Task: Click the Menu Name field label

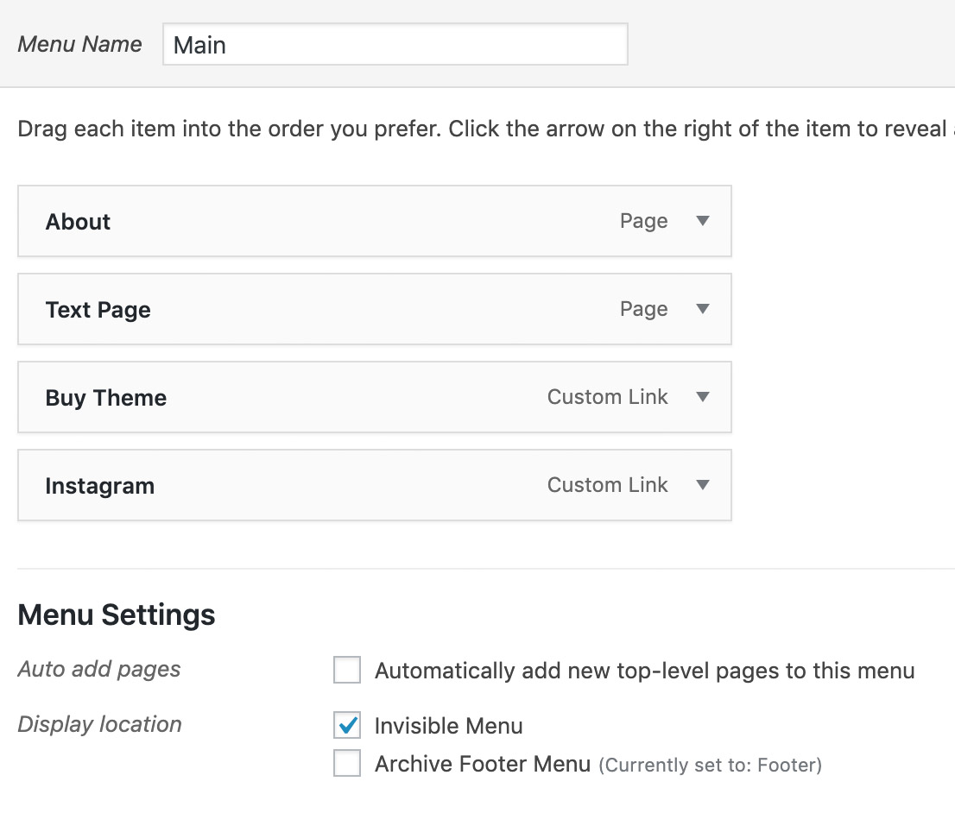Action: pyautogui.click(x=79, y=44)
